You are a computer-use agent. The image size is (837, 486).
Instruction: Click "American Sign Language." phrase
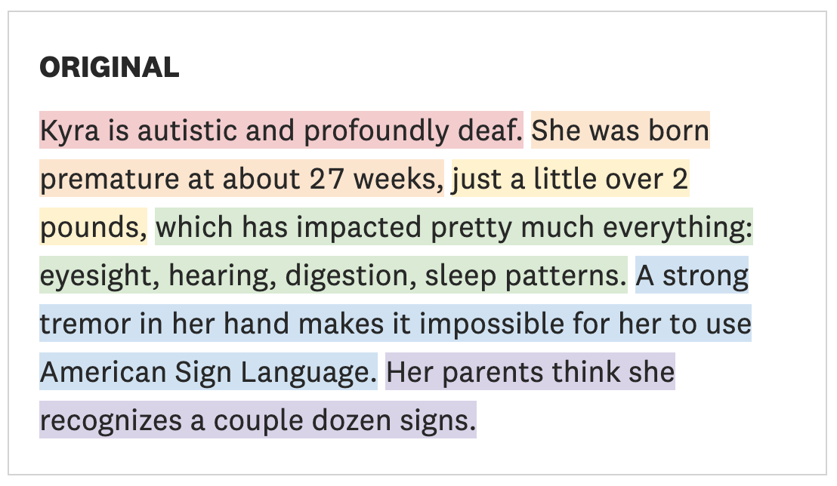click(x=208, y=372)
